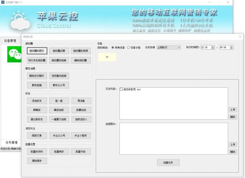Open the 立即执行 task schedule dropdown
The height and width of the screenshot is (178, 245).
169,48
